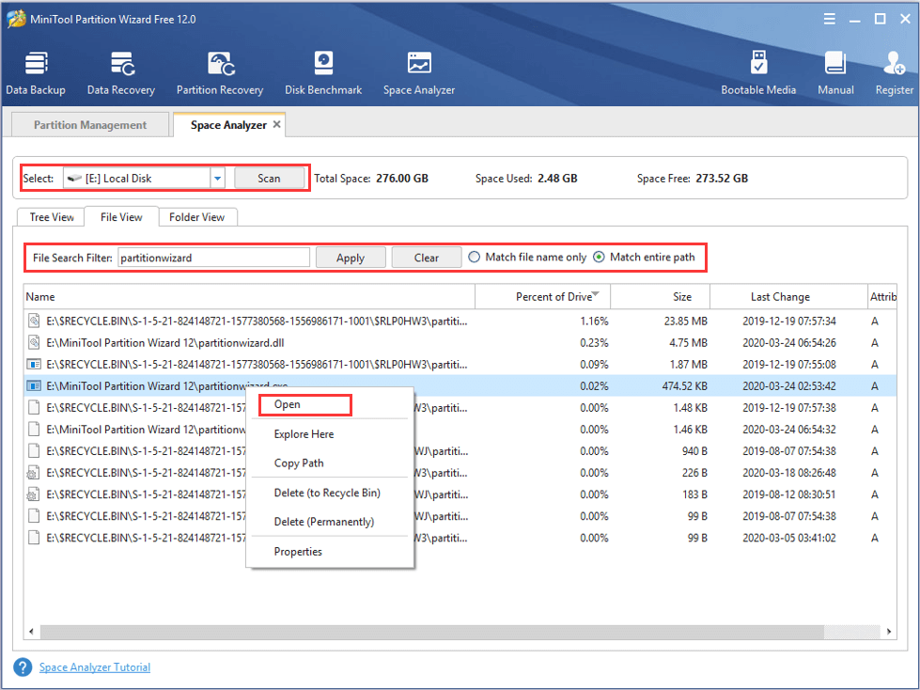This screenshot has width=920, height=690.
Task: Switch to the Folder View tab
Action: click(196, 217)
